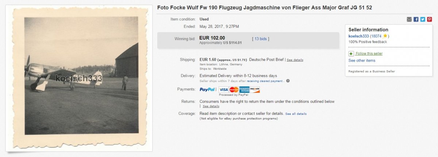This screenshot has width=438, height=157.
Task: Click the MasterCard icon
Action: [234, 90]
